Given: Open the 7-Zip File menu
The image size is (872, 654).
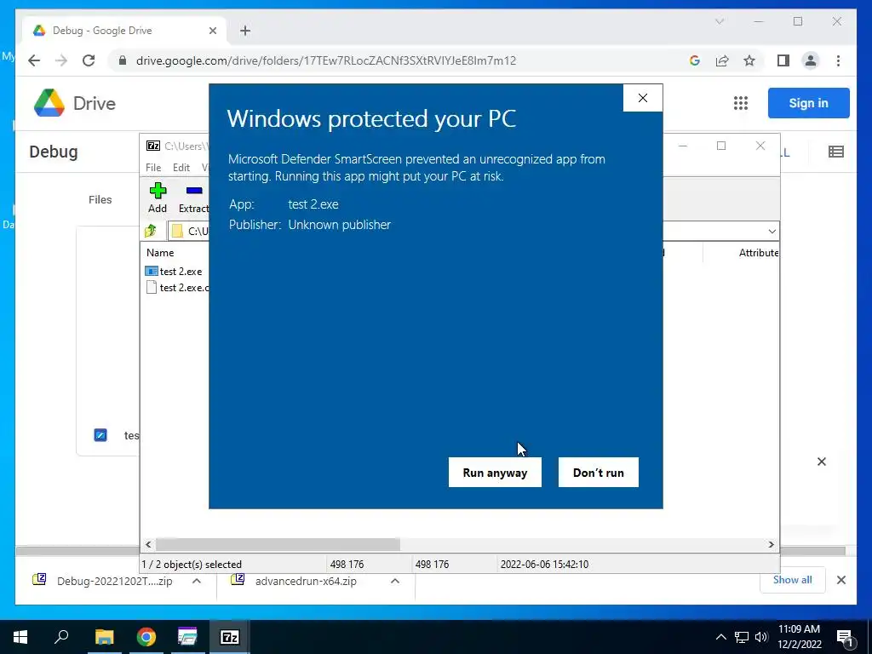Looking at the screenshot, I should tap(153, 168).
